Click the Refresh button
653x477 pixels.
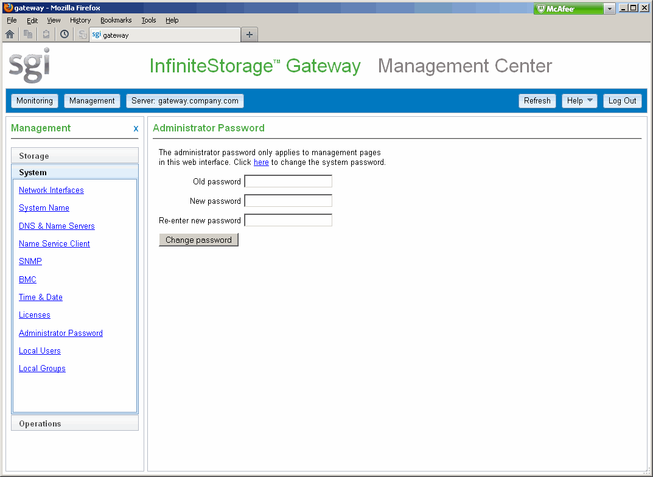537,101
